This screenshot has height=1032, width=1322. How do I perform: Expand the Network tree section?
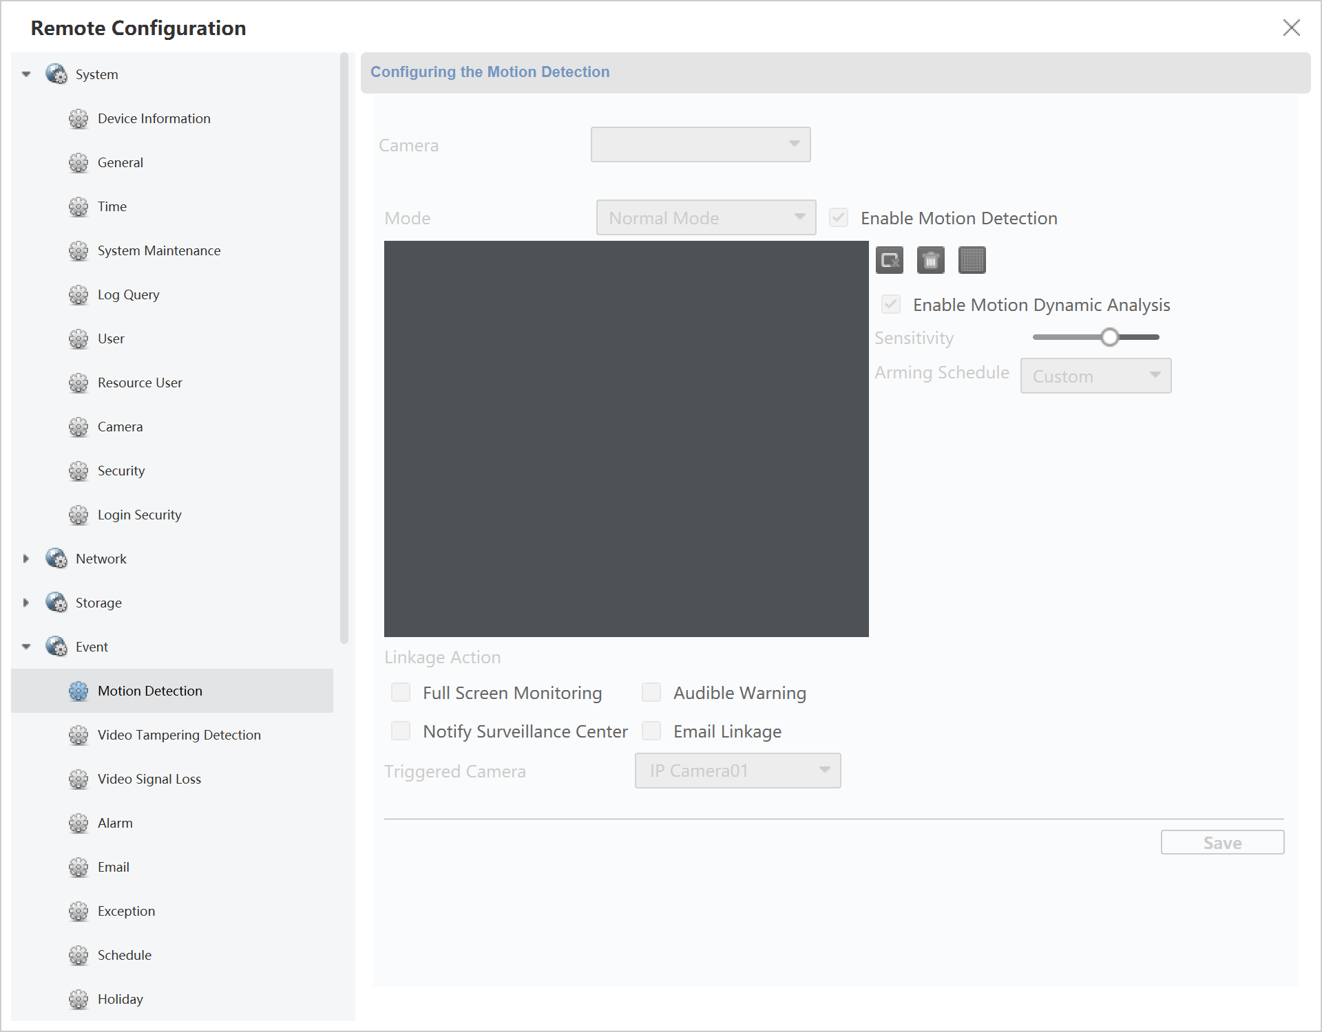point(26,559)
